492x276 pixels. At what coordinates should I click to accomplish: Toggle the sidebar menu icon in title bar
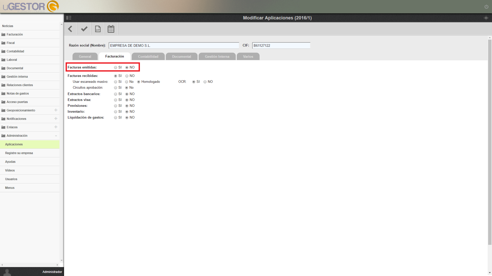[69, 18]
